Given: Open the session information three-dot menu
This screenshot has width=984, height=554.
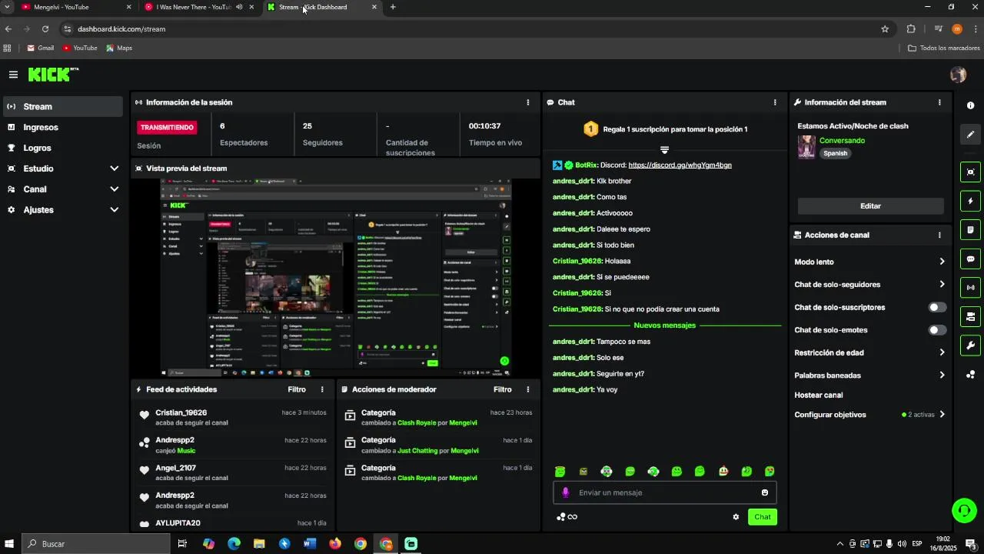Looking at the screenshot, I should 527,102.
